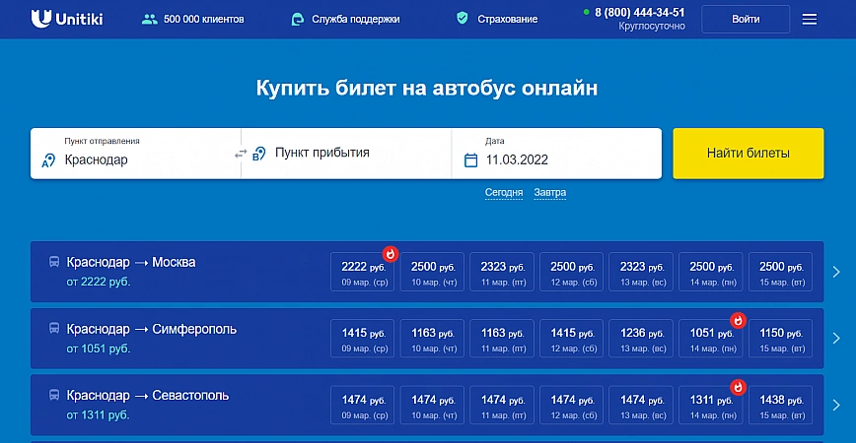Click bus icon beside Краснодар → Москва
This screenshot has width=856, height=443.
click(x=52, y=263)
